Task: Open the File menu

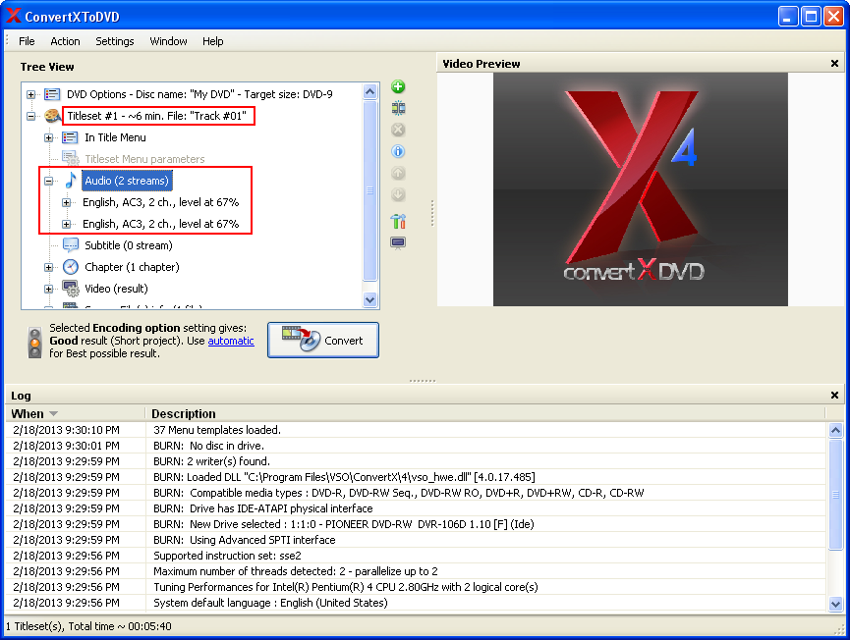Action: click(x=27, y=41)
